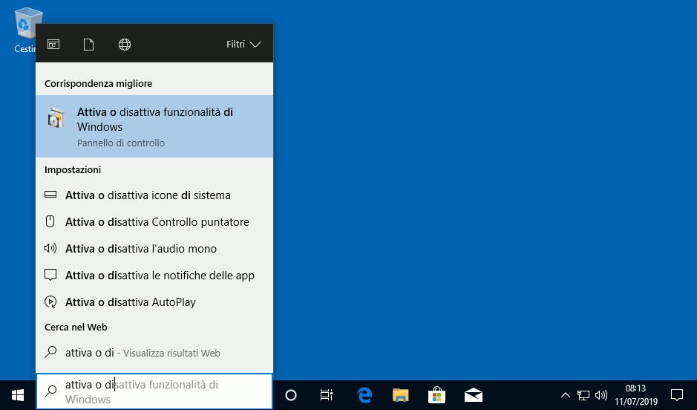Click the AutoPlay setting icon
Viewport: 697px width, 410px height.
[50, 302]
